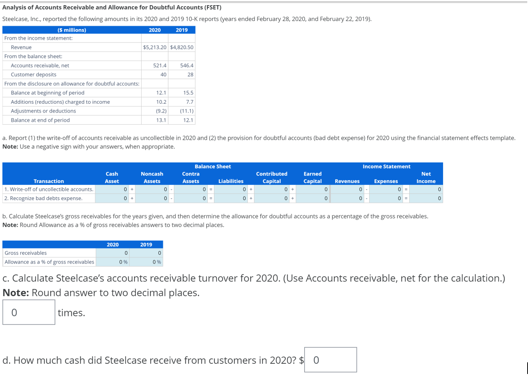Click the Earned Capital field for write-off row
This screenshot has height=383, width=528.
click(x=312, y=189)
